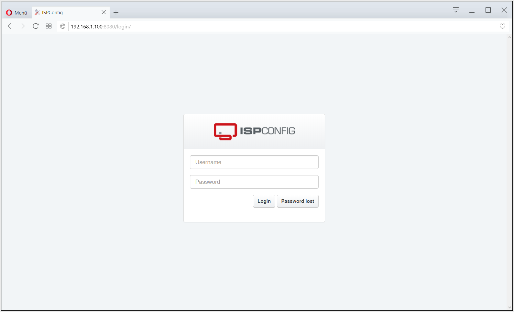Focus the address bar URL

pos(283,26)
